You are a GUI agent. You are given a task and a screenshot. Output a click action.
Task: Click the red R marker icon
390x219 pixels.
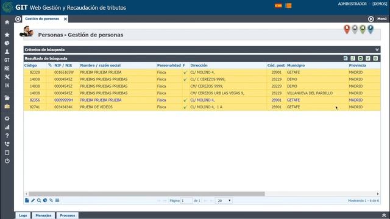[x=347, y=29]
